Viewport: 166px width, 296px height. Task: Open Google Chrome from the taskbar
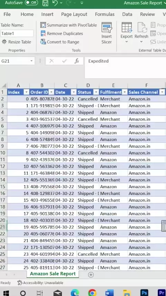(92, 293)
